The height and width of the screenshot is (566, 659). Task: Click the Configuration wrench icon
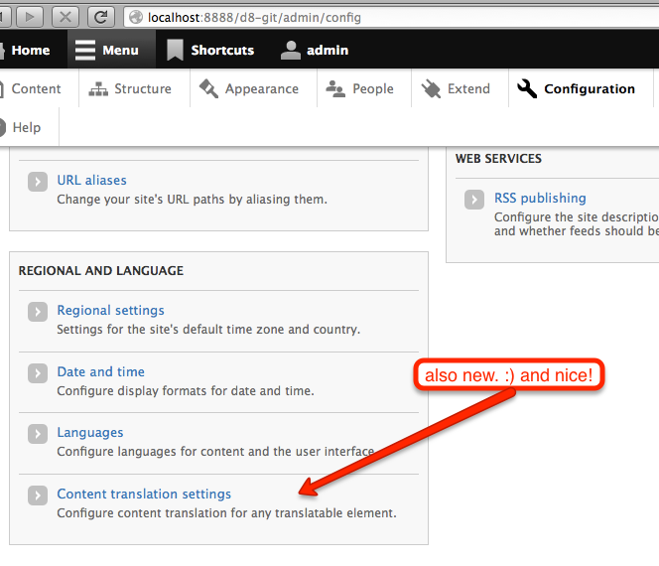(527, 88)
